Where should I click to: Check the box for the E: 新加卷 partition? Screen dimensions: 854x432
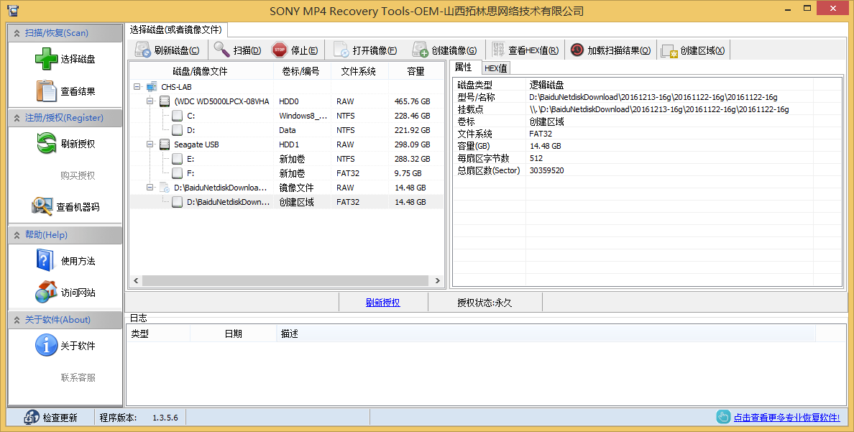pos(177,159)
